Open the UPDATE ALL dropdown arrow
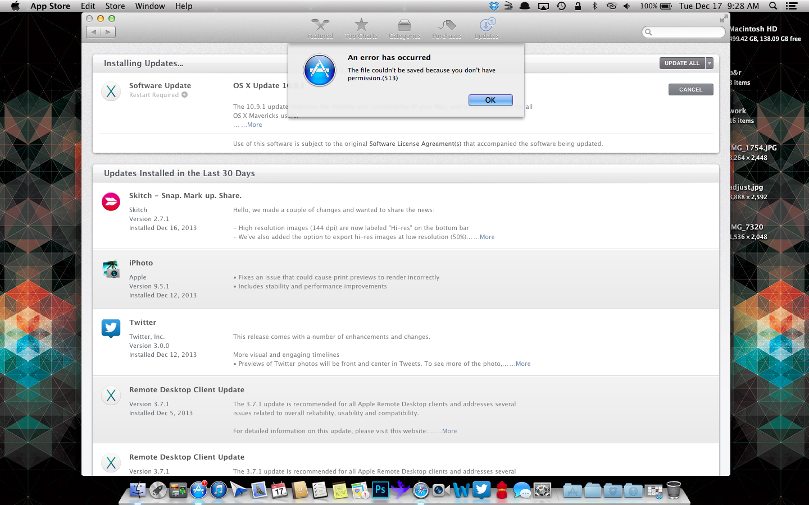 coord(710,63)
